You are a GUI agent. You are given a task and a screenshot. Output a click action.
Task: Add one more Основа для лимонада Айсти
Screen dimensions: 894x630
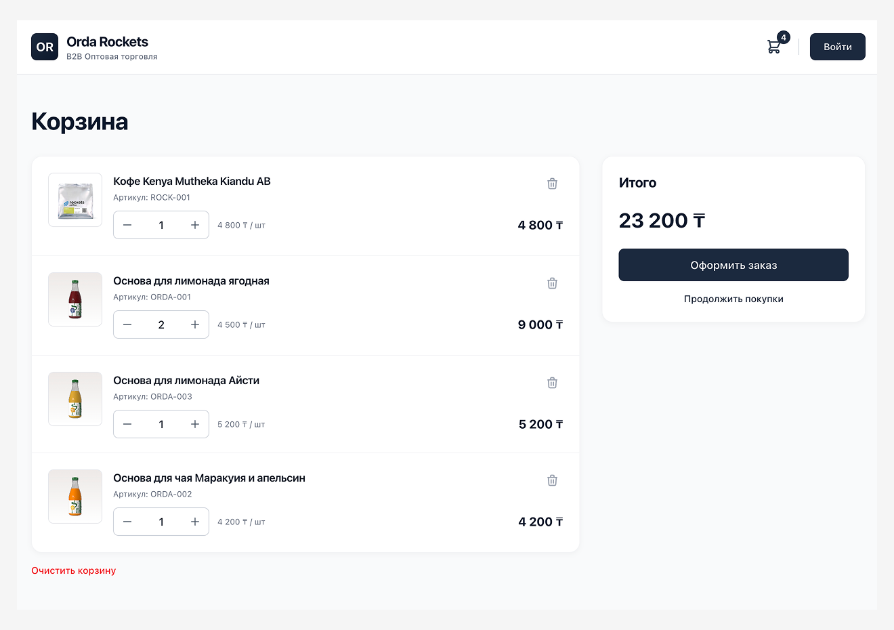[195, 424]
